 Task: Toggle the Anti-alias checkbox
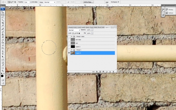click(x=31, y=2)
